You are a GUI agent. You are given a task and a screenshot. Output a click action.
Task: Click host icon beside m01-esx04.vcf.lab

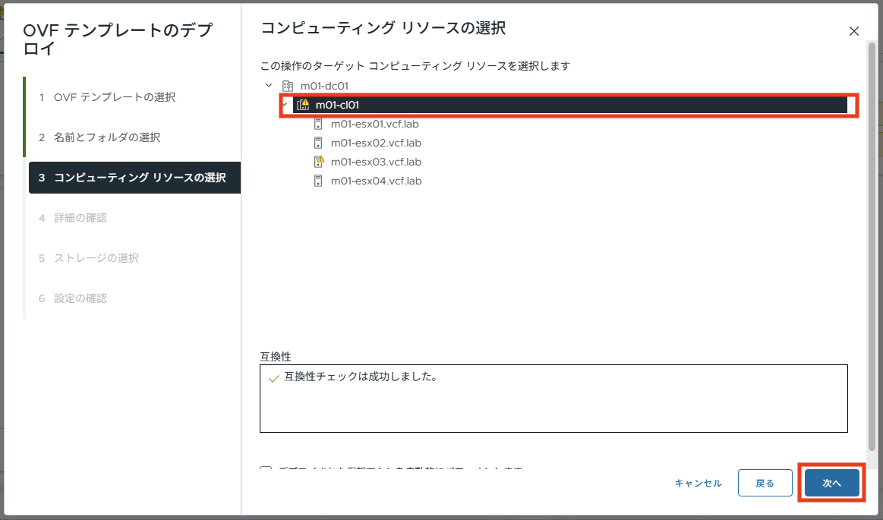coord(318,181)
